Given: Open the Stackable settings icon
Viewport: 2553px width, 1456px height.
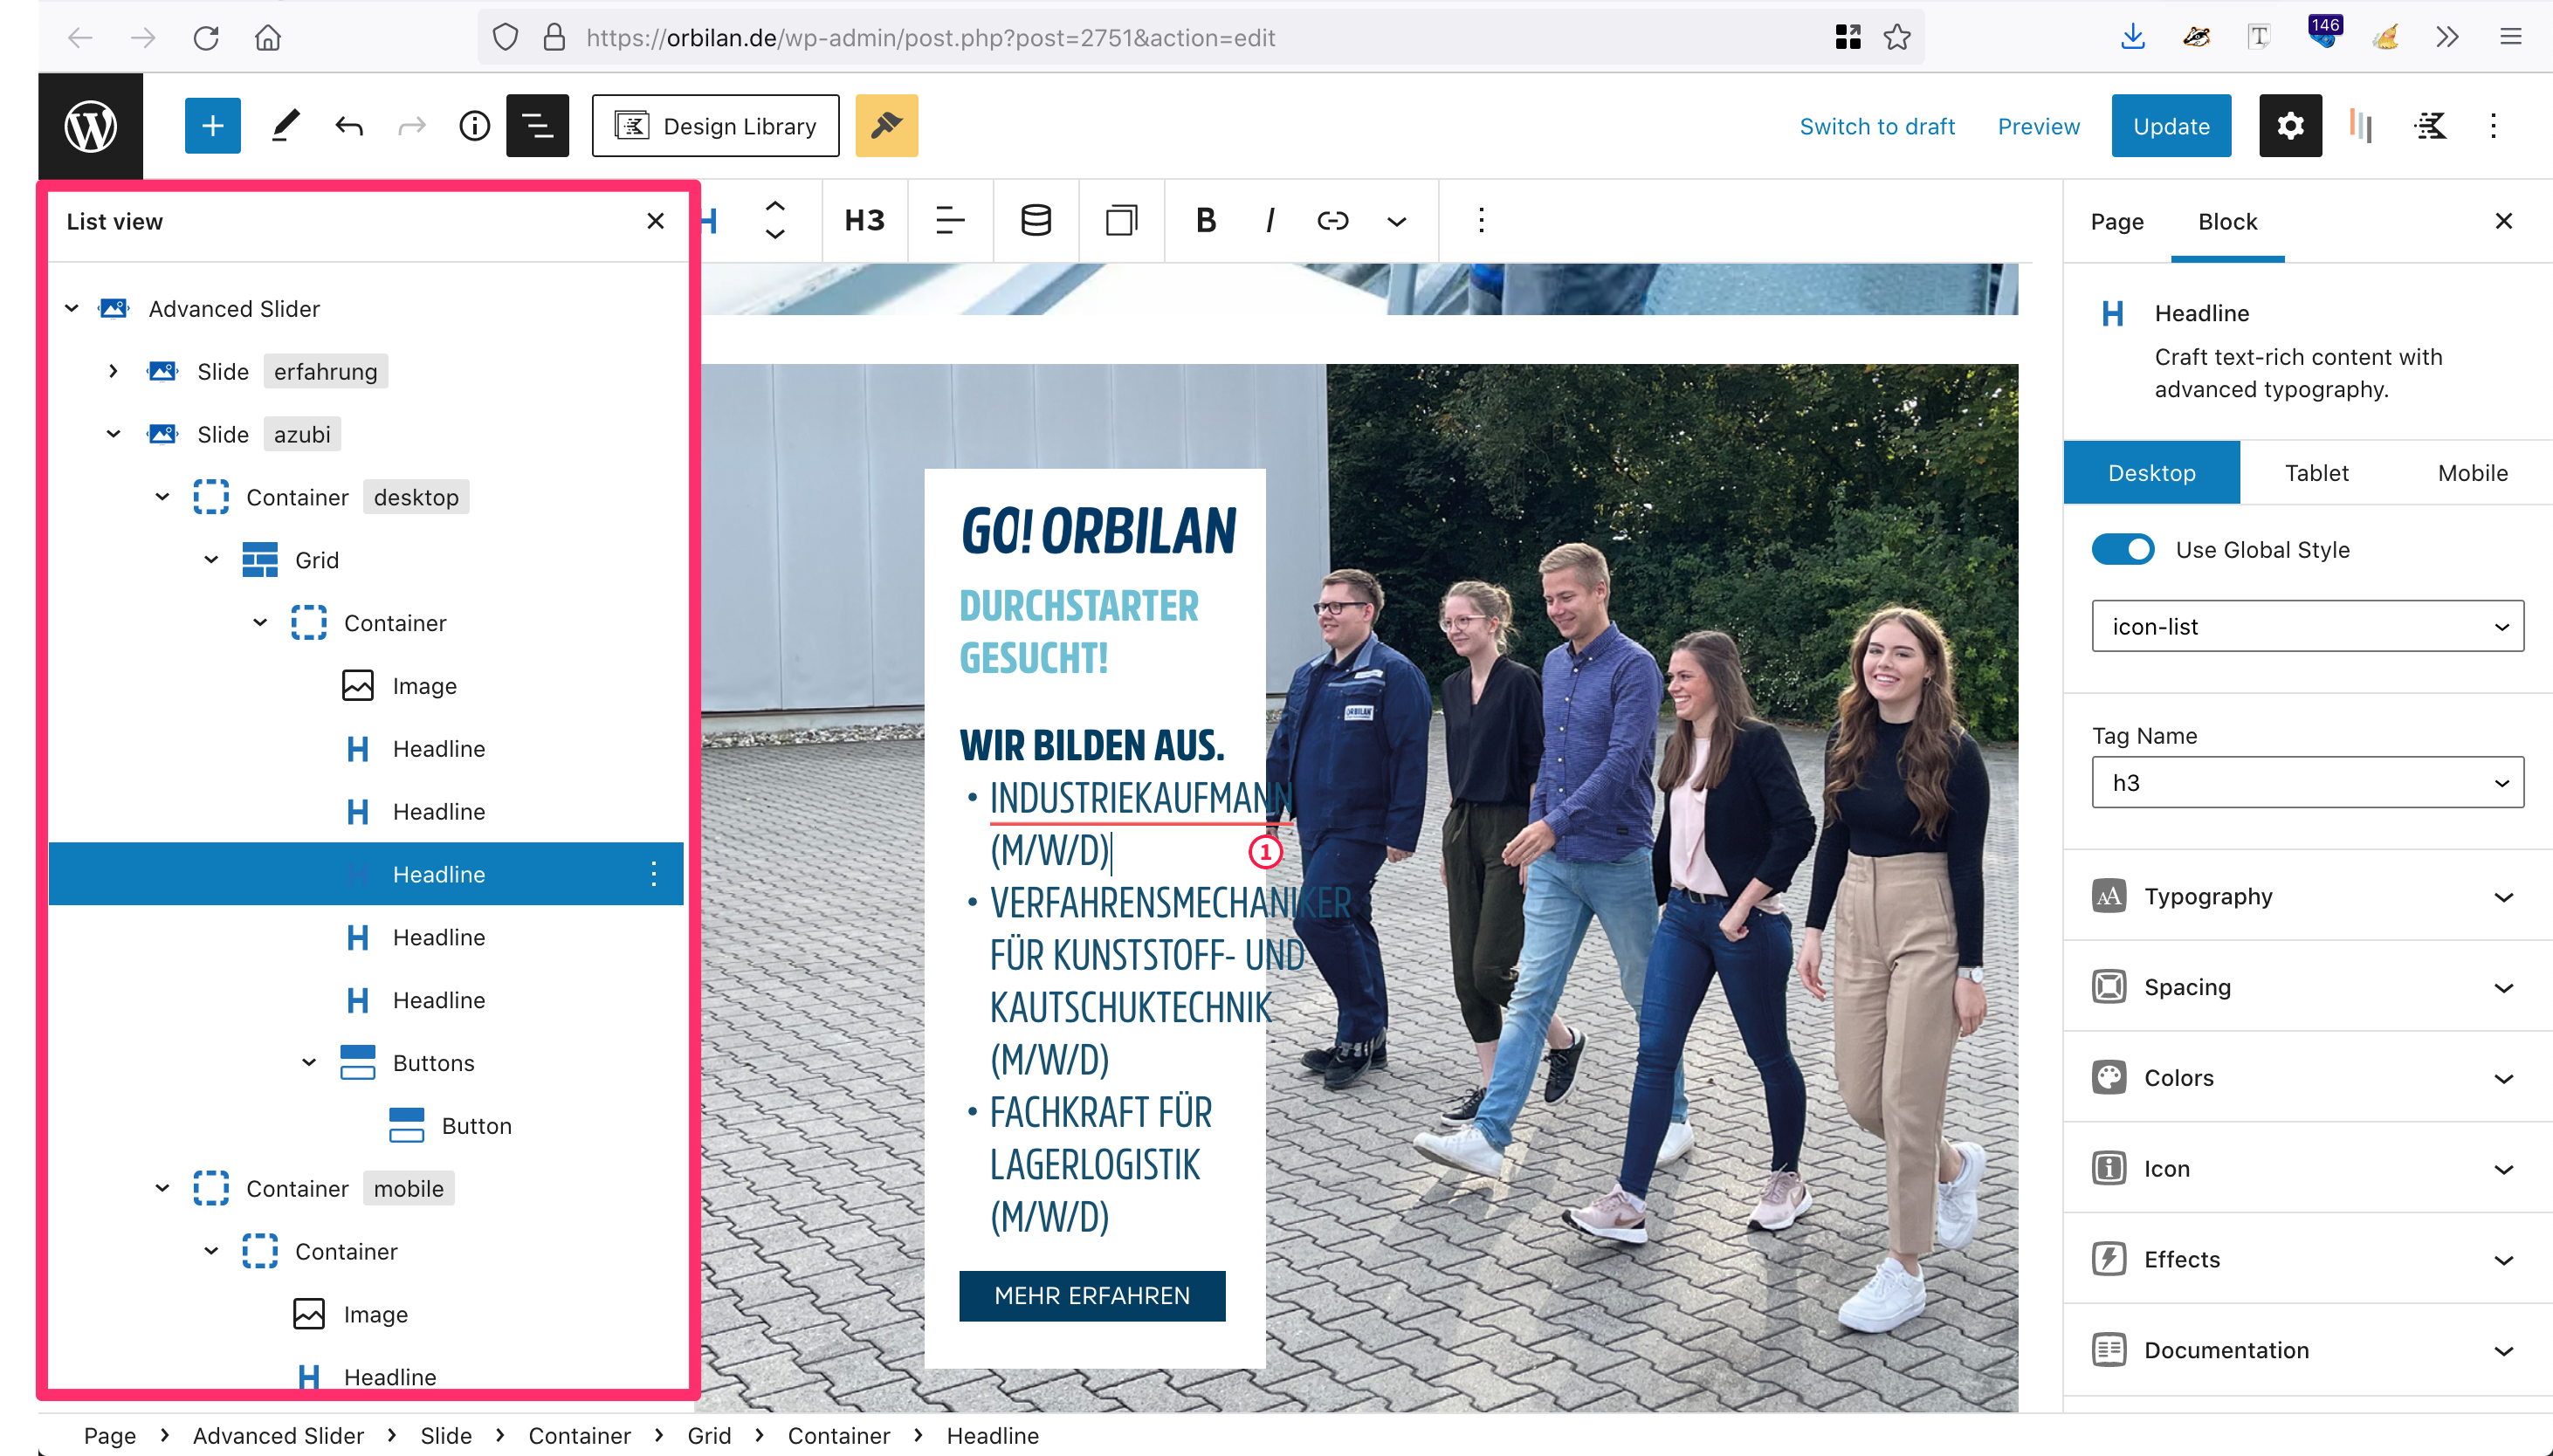Looking at the screenshot, I should pos(2430,126).
